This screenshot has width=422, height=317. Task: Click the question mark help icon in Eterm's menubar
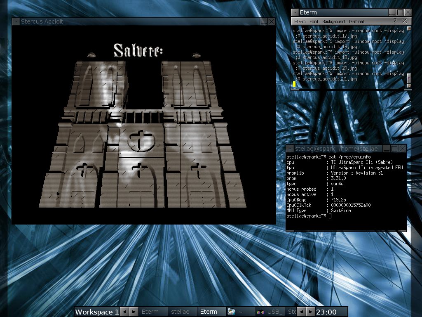point(394,21)
